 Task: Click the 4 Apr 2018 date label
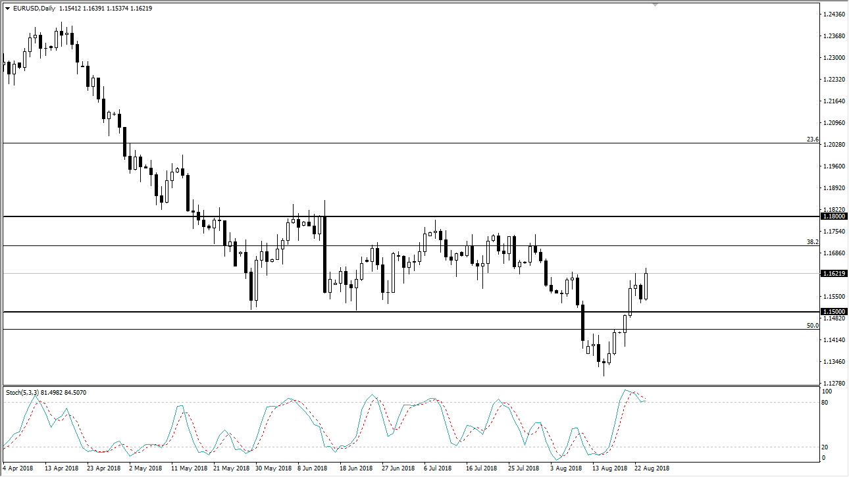point(17,468)
